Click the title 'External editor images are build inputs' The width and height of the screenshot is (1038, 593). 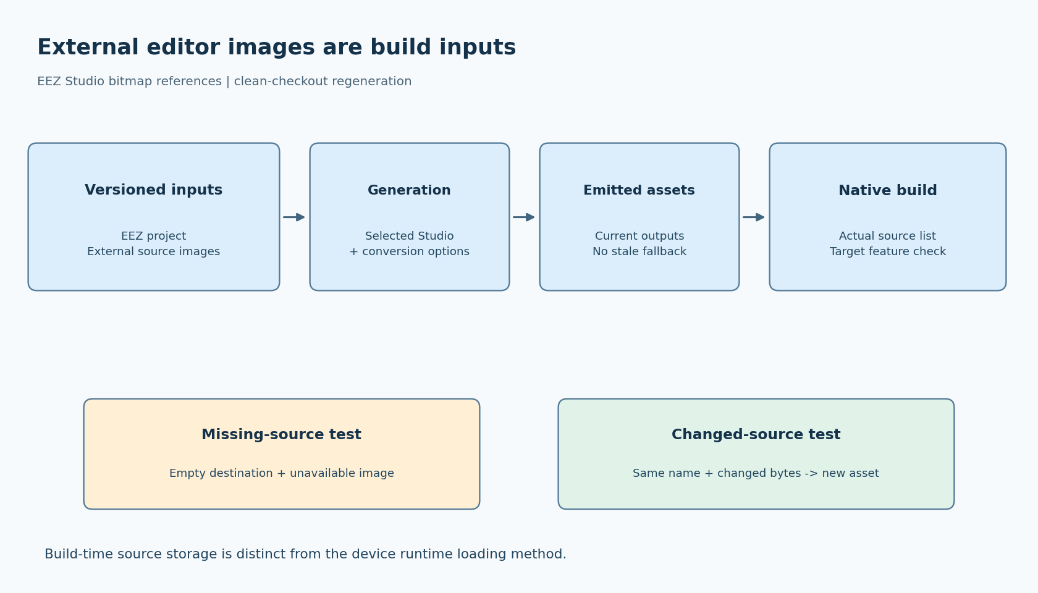(276, 48)
